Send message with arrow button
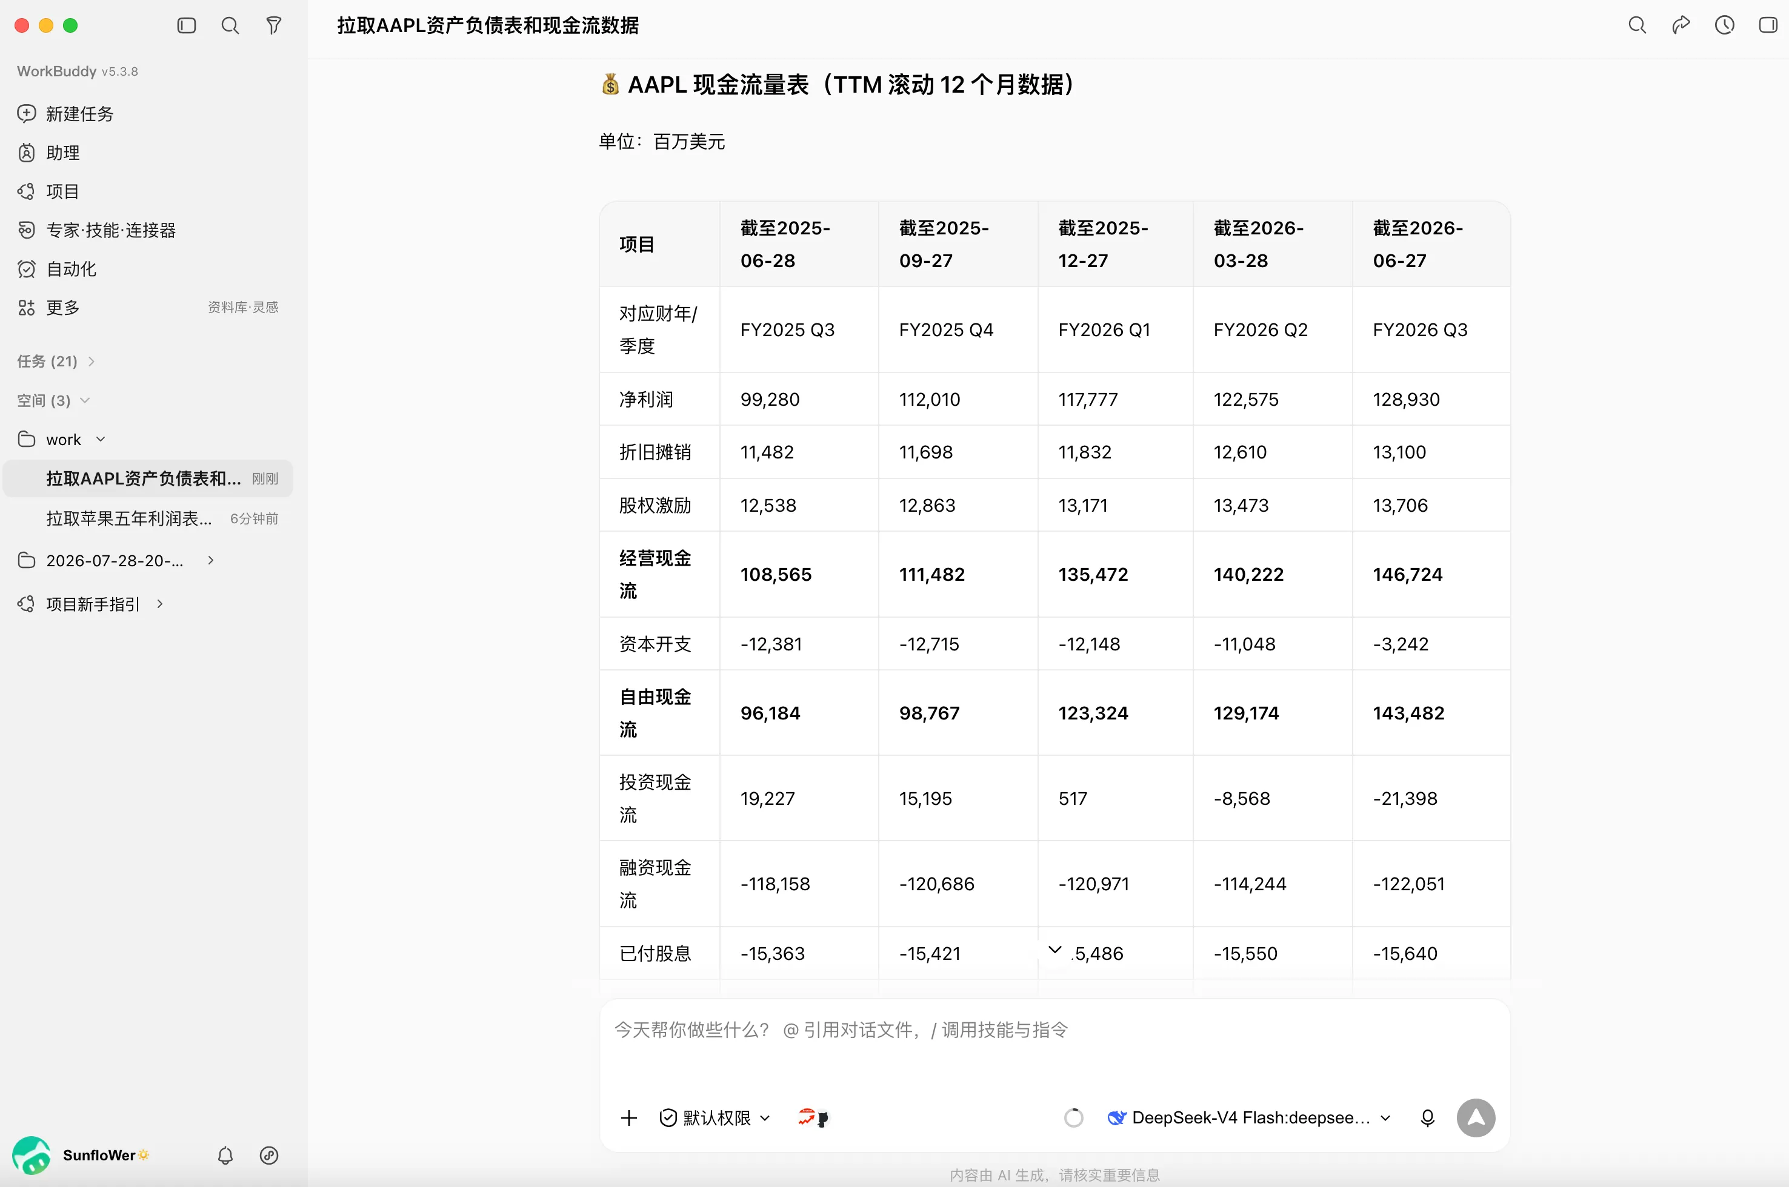The height and width of the screenshot is (1187, 1789). [1476, 1118]
